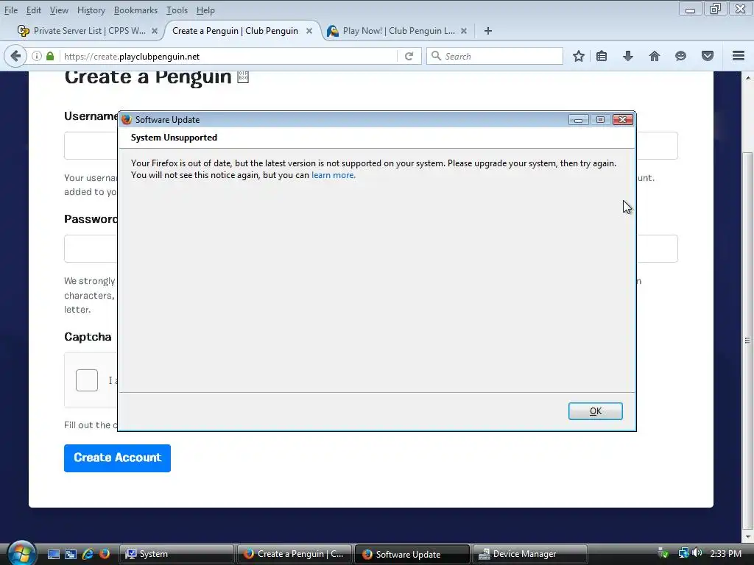
Task: Click the System Unsupported heading
Action: [174, 138]
